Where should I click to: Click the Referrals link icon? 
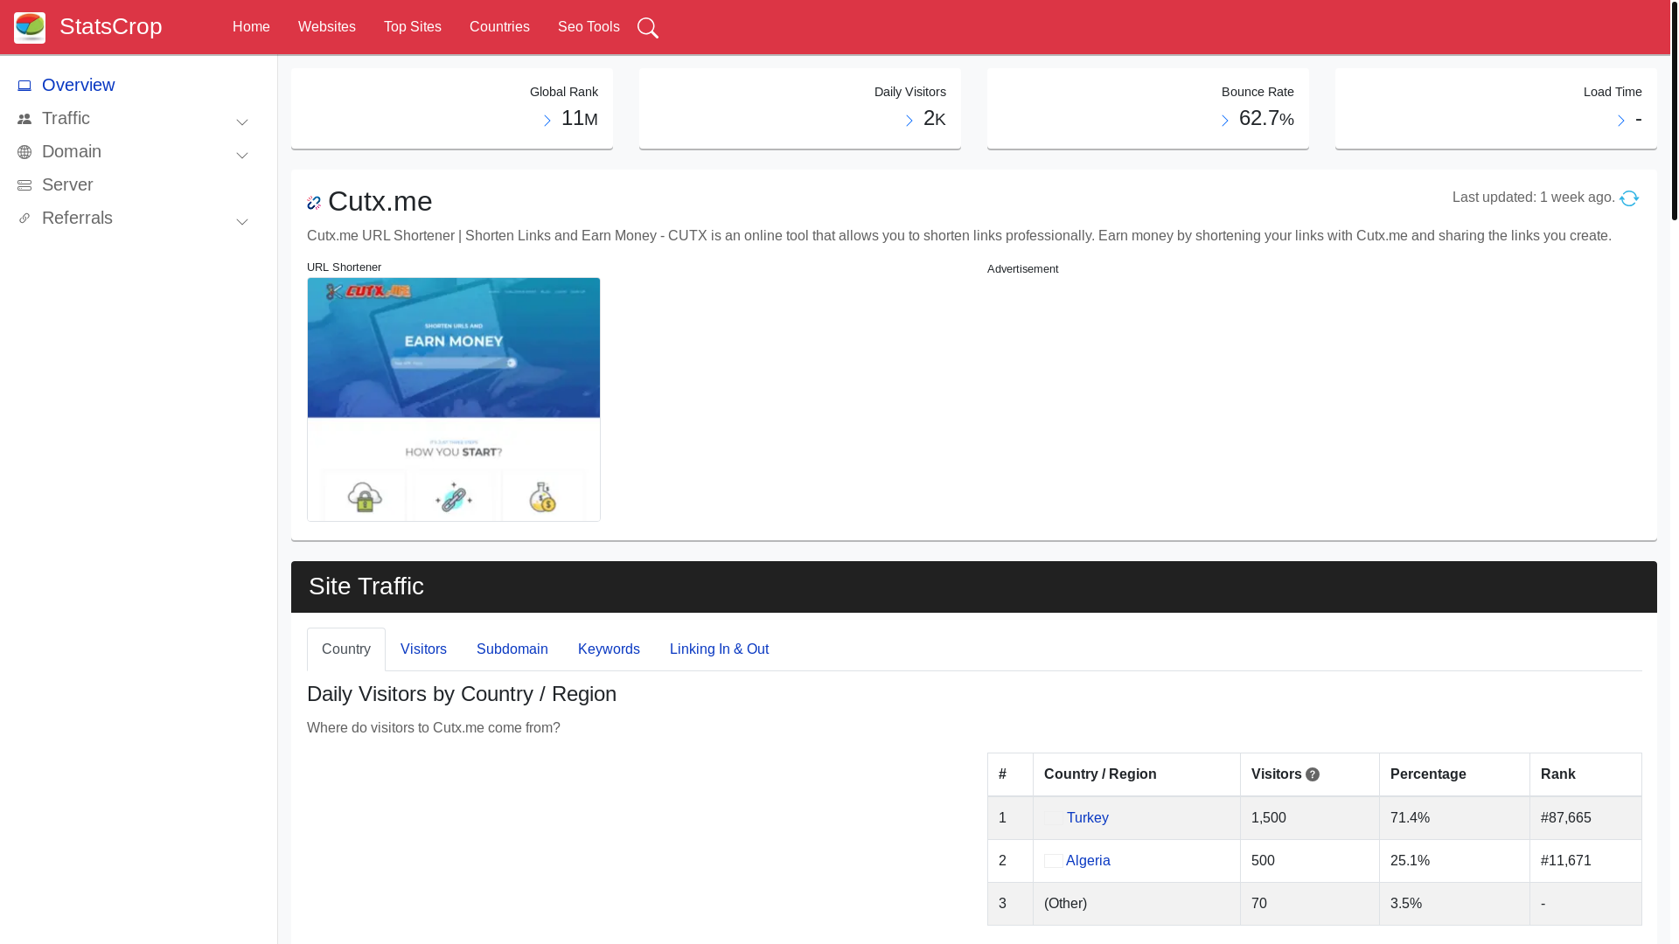click(24, 219)
